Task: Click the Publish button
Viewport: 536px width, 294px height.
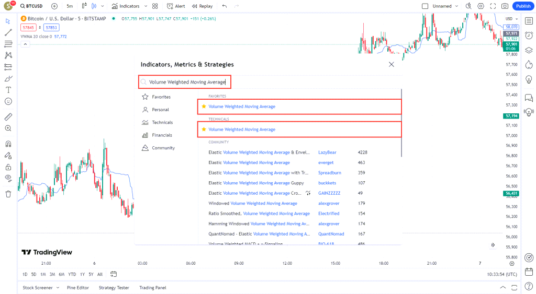Action: tap(523, 6)
